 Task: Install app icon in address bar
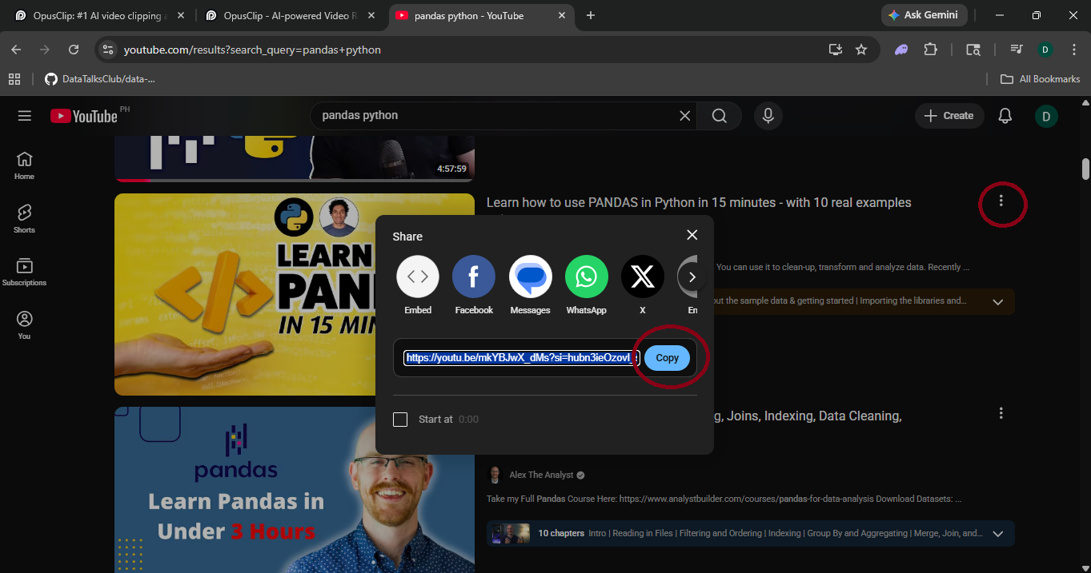coord(836,50)
